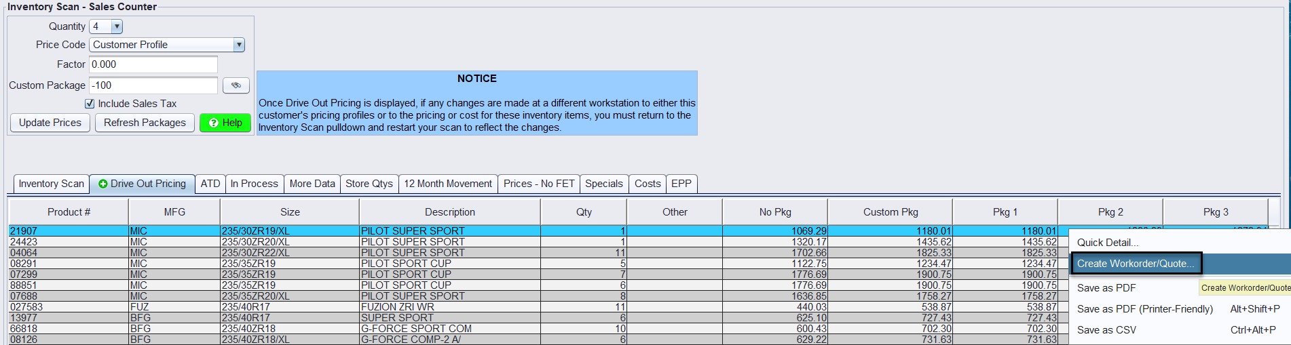Image resolution: width=1291 pixels, height=345 pixels.
Task: Click the green Help button
Action: pyautogui.click(x=225, y=123)
